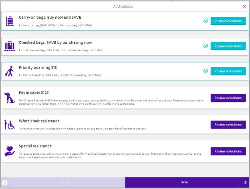Review selections for Pet in cabin

[228, 98]
